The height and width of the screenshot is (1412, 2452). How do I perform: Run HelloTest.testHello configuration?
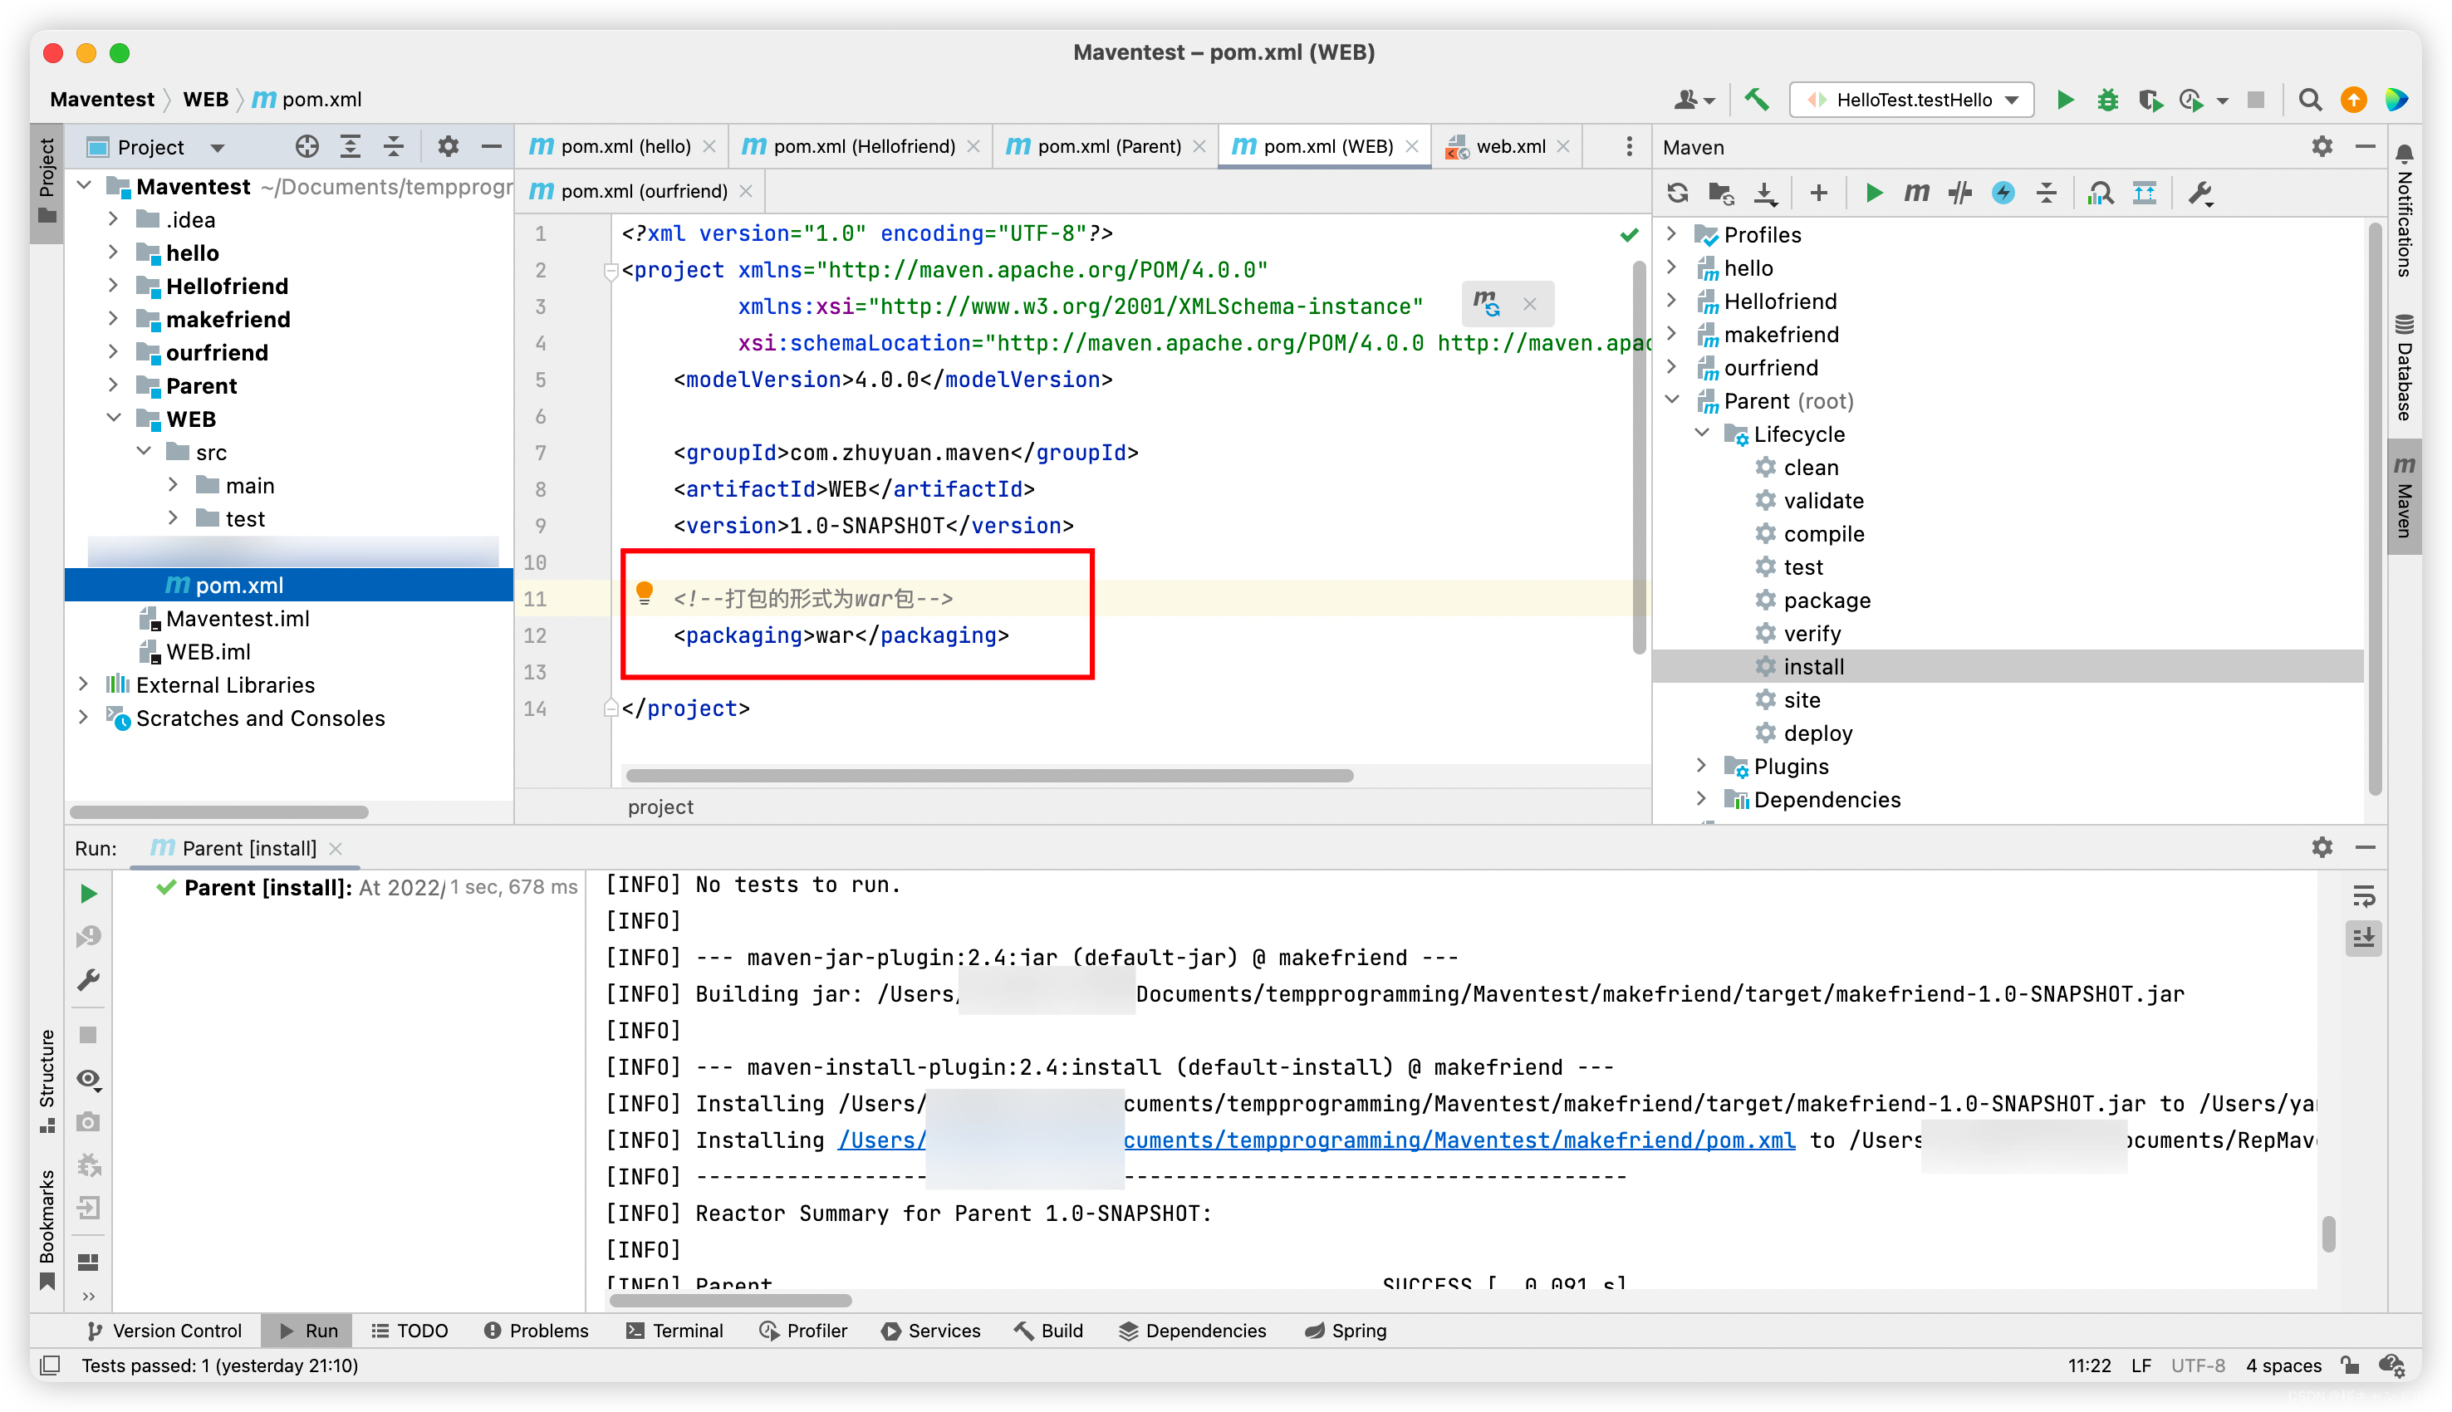pyautogui.click(x=2064, y=99)
